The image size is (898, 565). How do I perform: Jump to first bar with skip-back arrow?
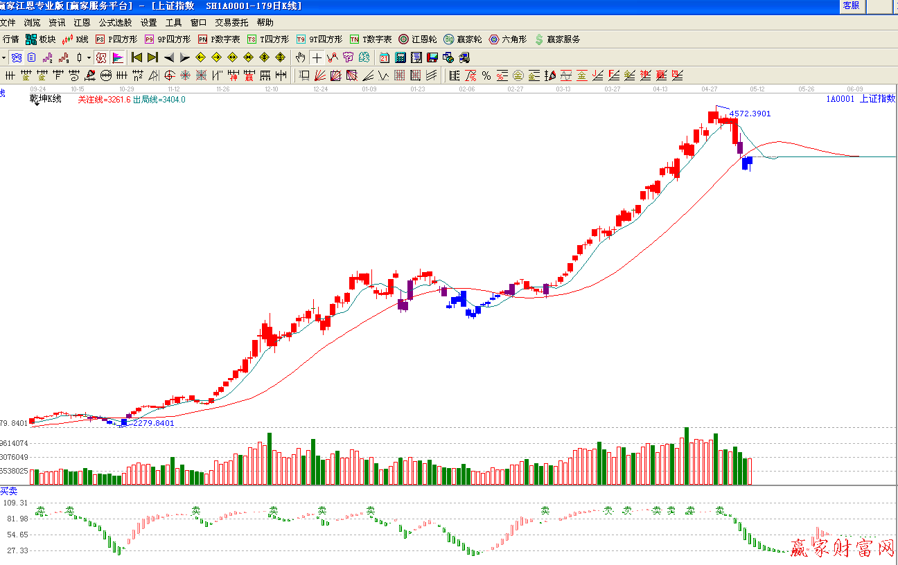137,57
